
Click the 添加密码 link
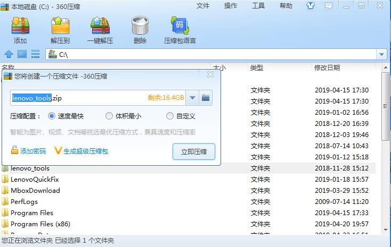pyautogui.click(x=33, y=151)
